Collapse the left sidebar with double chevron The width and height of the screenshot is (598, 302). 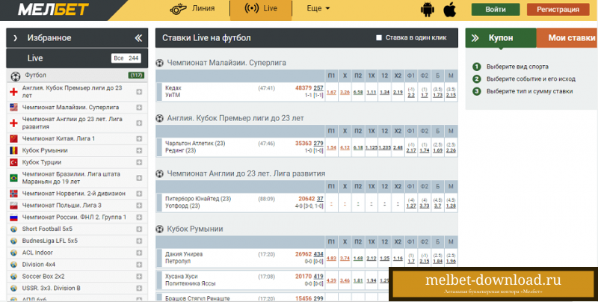pos(138,37)
